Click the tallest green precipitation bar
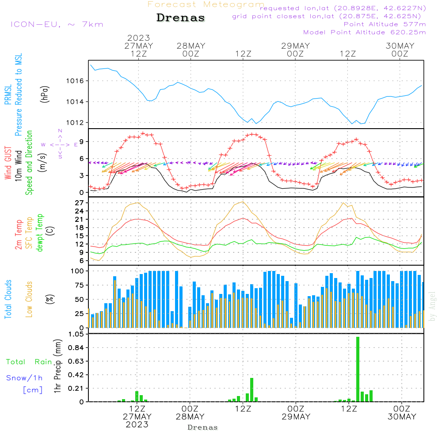 pos(358,369)
